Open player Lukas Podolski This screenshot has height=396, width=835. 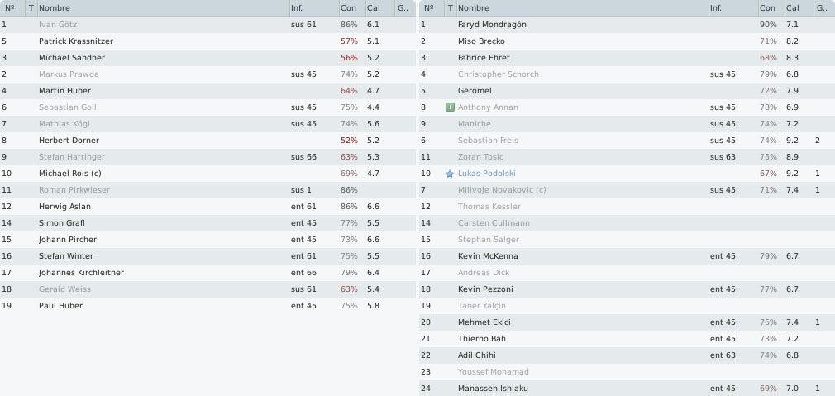coord(486,174)
